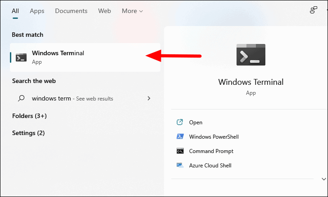This screenshot has width=328, height=197.
Task: Click the feedback icon in the top right
Action: pos(314,10)
